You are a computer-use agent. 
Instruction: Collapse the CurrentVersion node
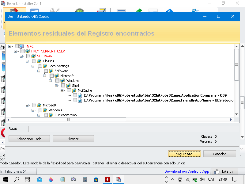(39, 115)
